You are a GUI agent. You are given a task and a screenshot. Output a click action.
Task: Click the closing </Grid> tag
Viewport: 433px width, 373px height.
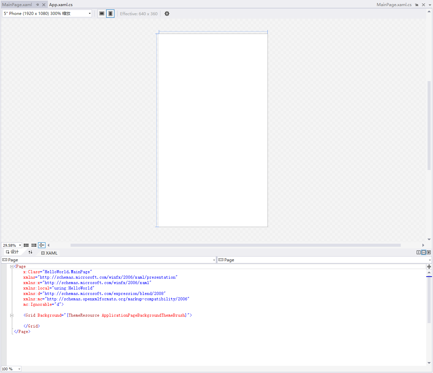click(32, 326)
